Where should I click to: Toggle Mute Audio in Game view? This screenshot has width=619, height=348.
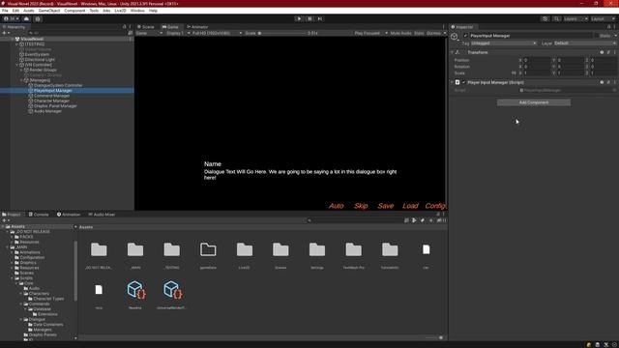(x=400, y=33)
